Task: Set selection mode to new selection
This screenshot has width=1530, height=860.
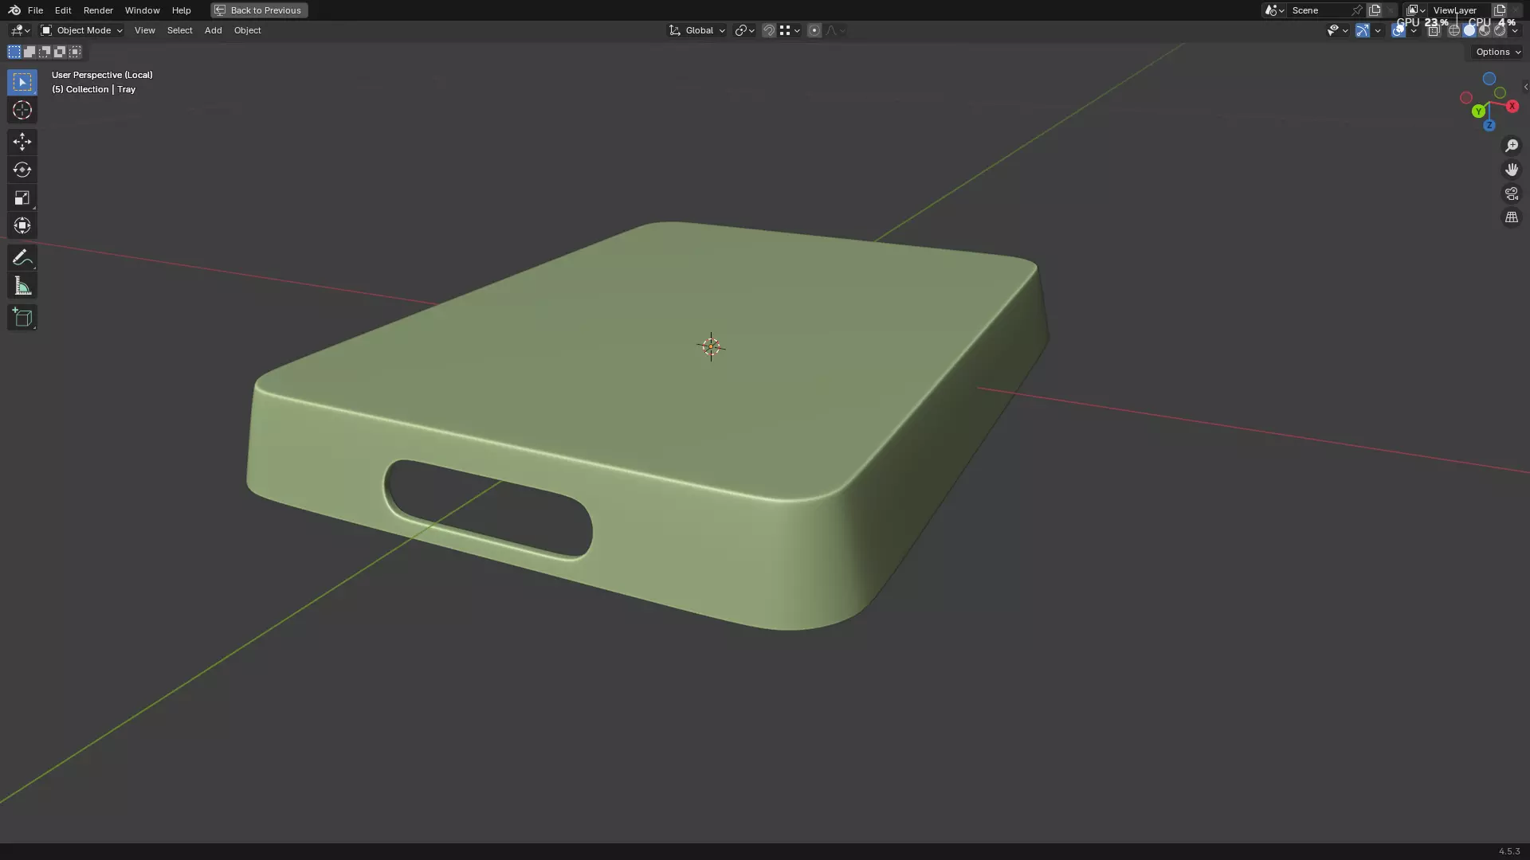Action: tap(14, 52)
